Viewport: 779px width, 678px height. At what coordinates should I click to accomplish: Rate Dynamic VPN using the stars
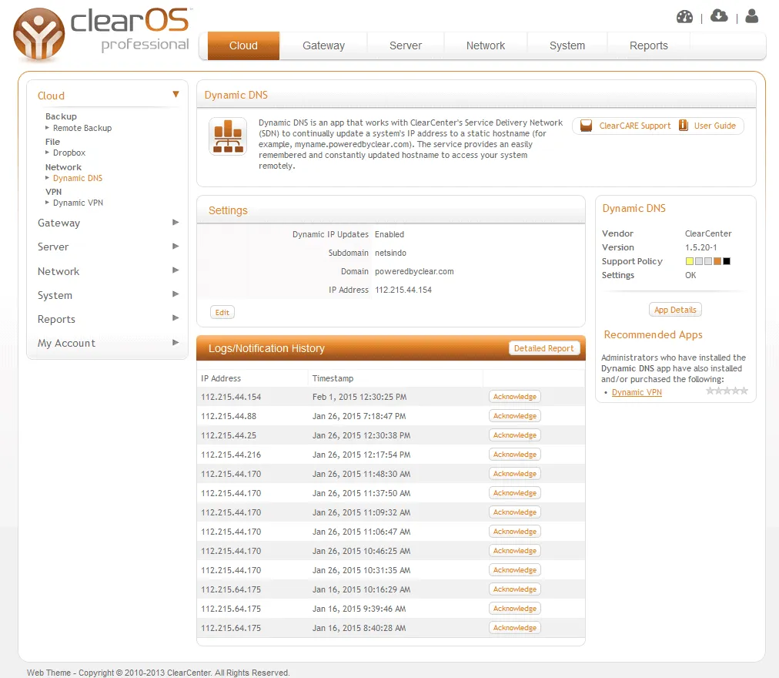pos(727,391)
